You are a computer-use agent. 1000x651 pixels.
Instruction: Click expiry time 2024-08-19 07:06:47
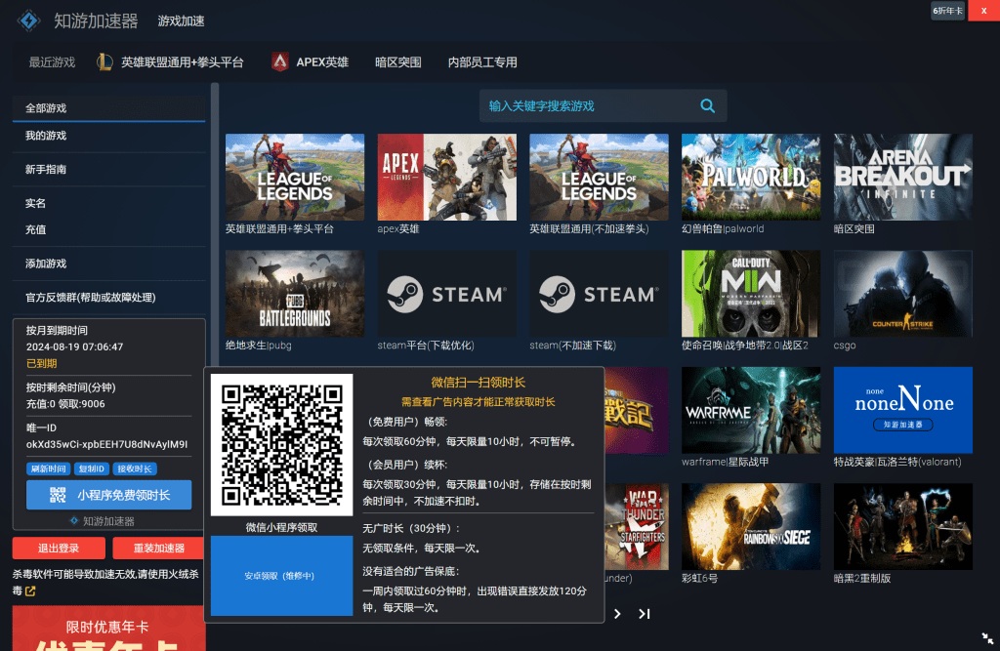tap(74, 346)
